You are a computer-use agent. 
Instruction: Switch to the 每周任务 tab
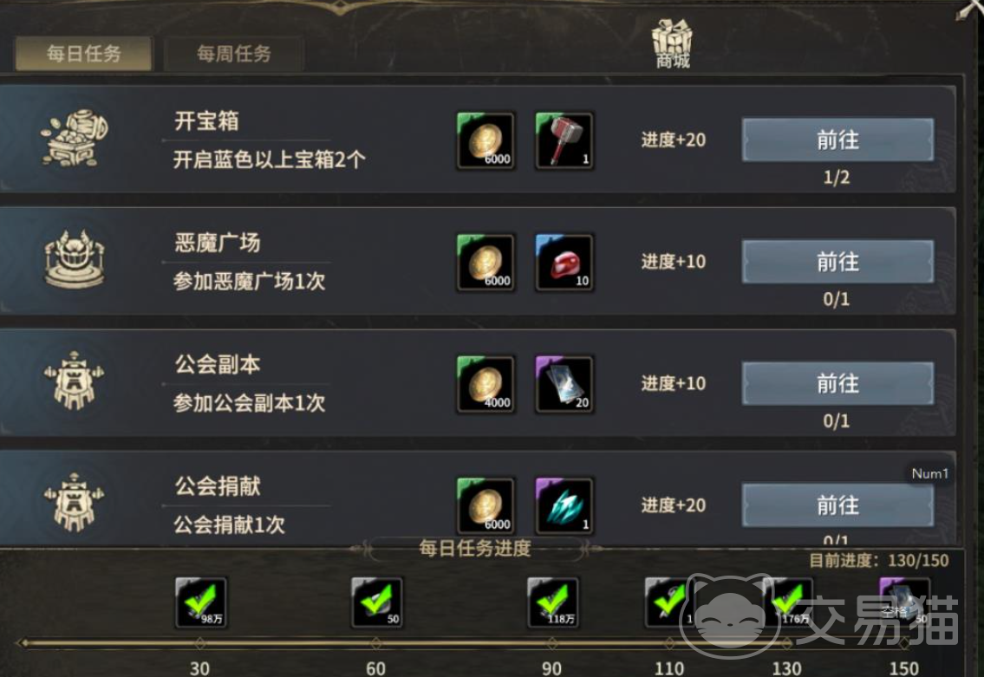[x=234, y=54]
